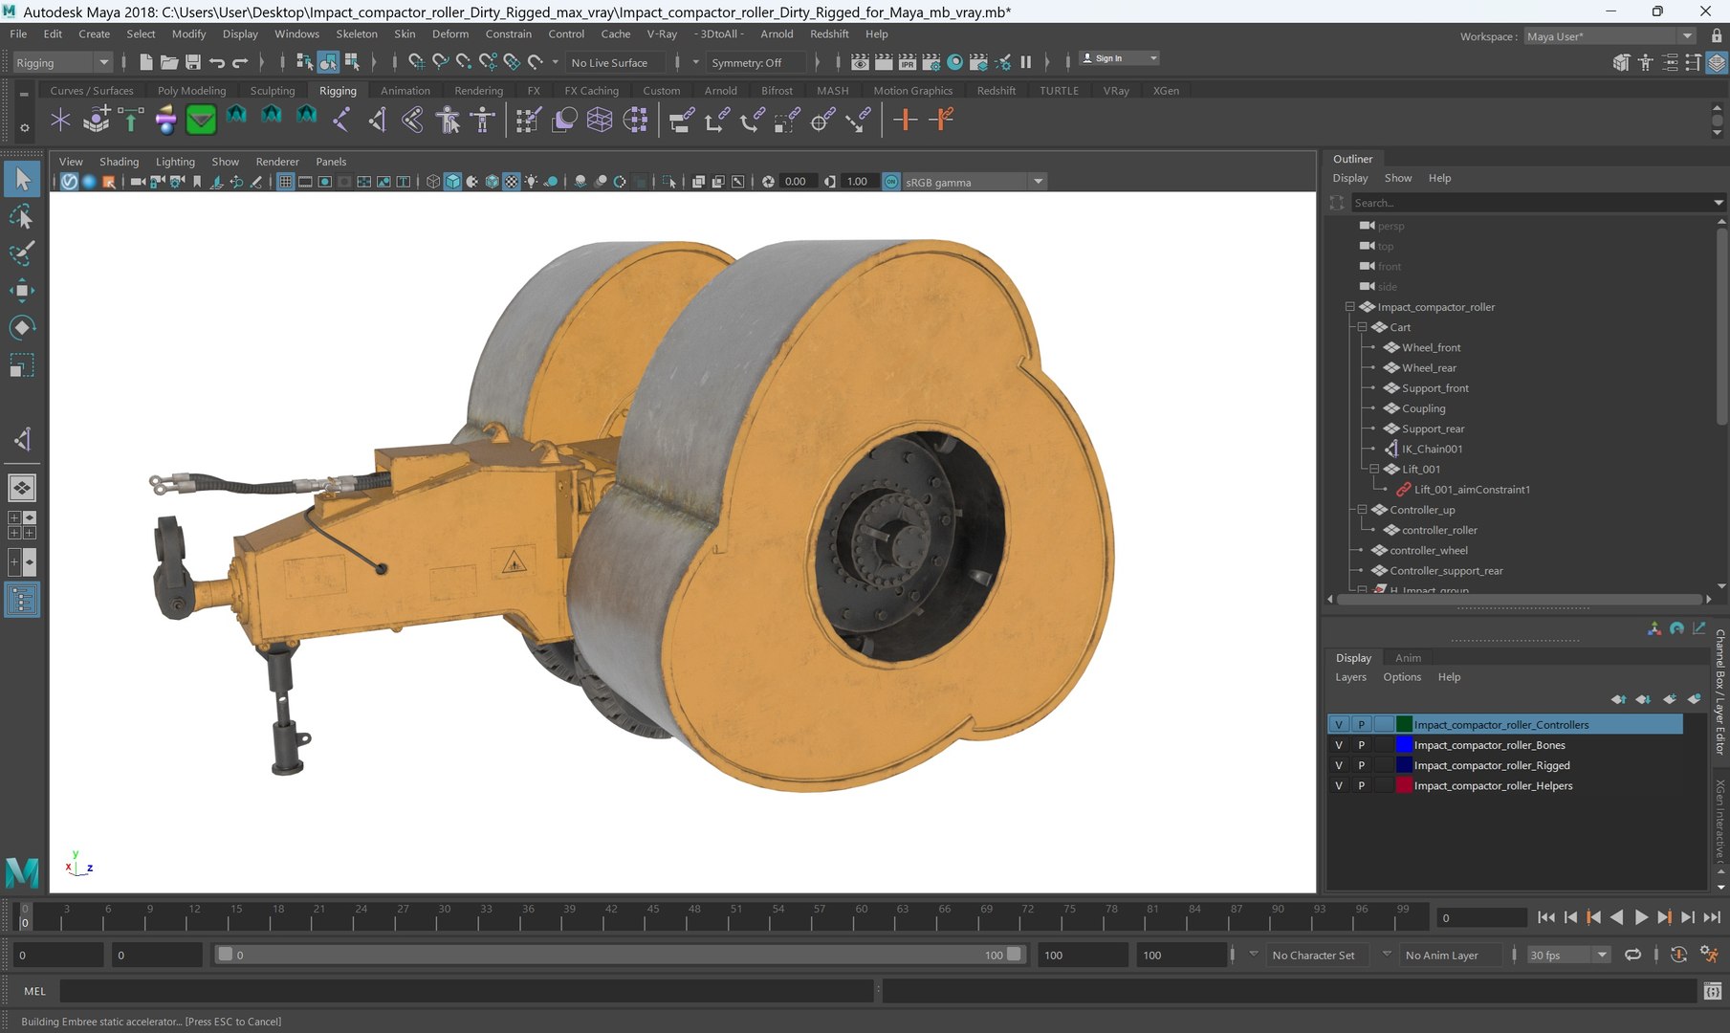Activate the Paint selection tool

tap(22, 253)
